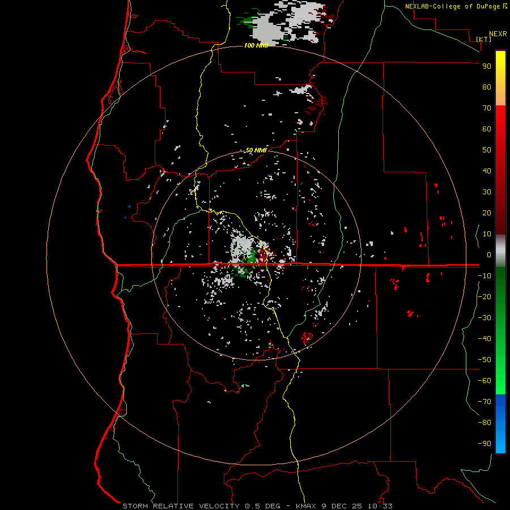Click the 70 value on velocity scale
The height and width of the screenshot is (510, 510).
point(487,108)
